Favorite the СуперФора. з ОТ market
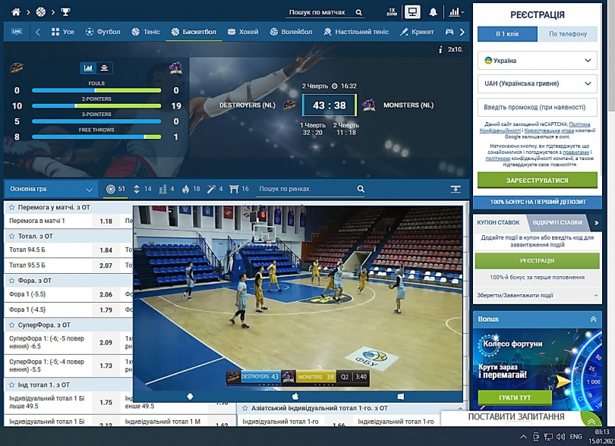Image resolution: width=615 pixels, height=446 pixels. click(x=11, y=325)
